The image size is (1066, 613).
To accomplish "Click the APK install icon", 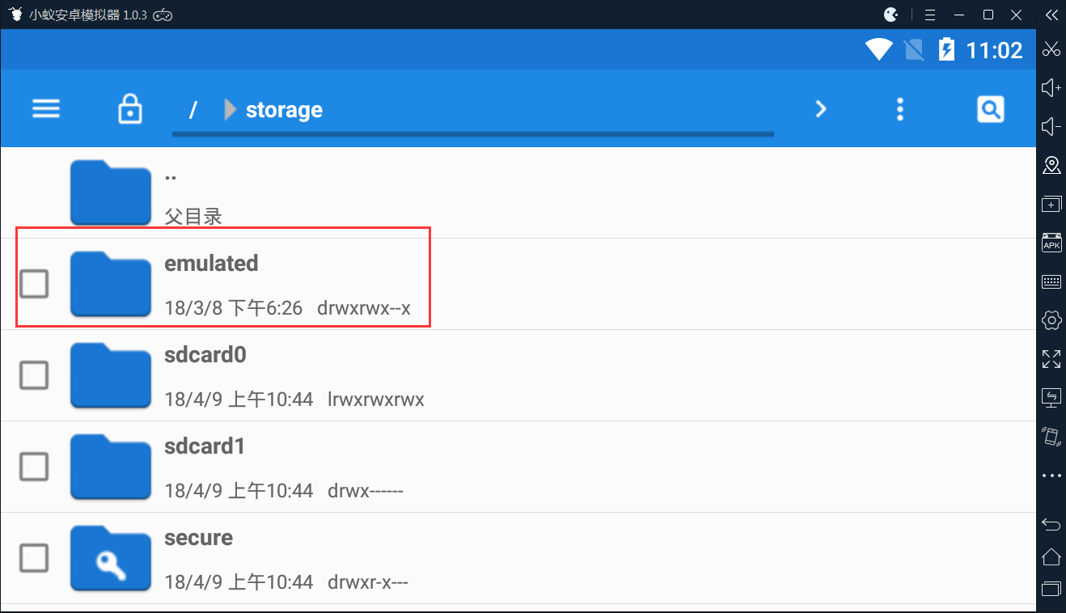I will (1051, 243).
